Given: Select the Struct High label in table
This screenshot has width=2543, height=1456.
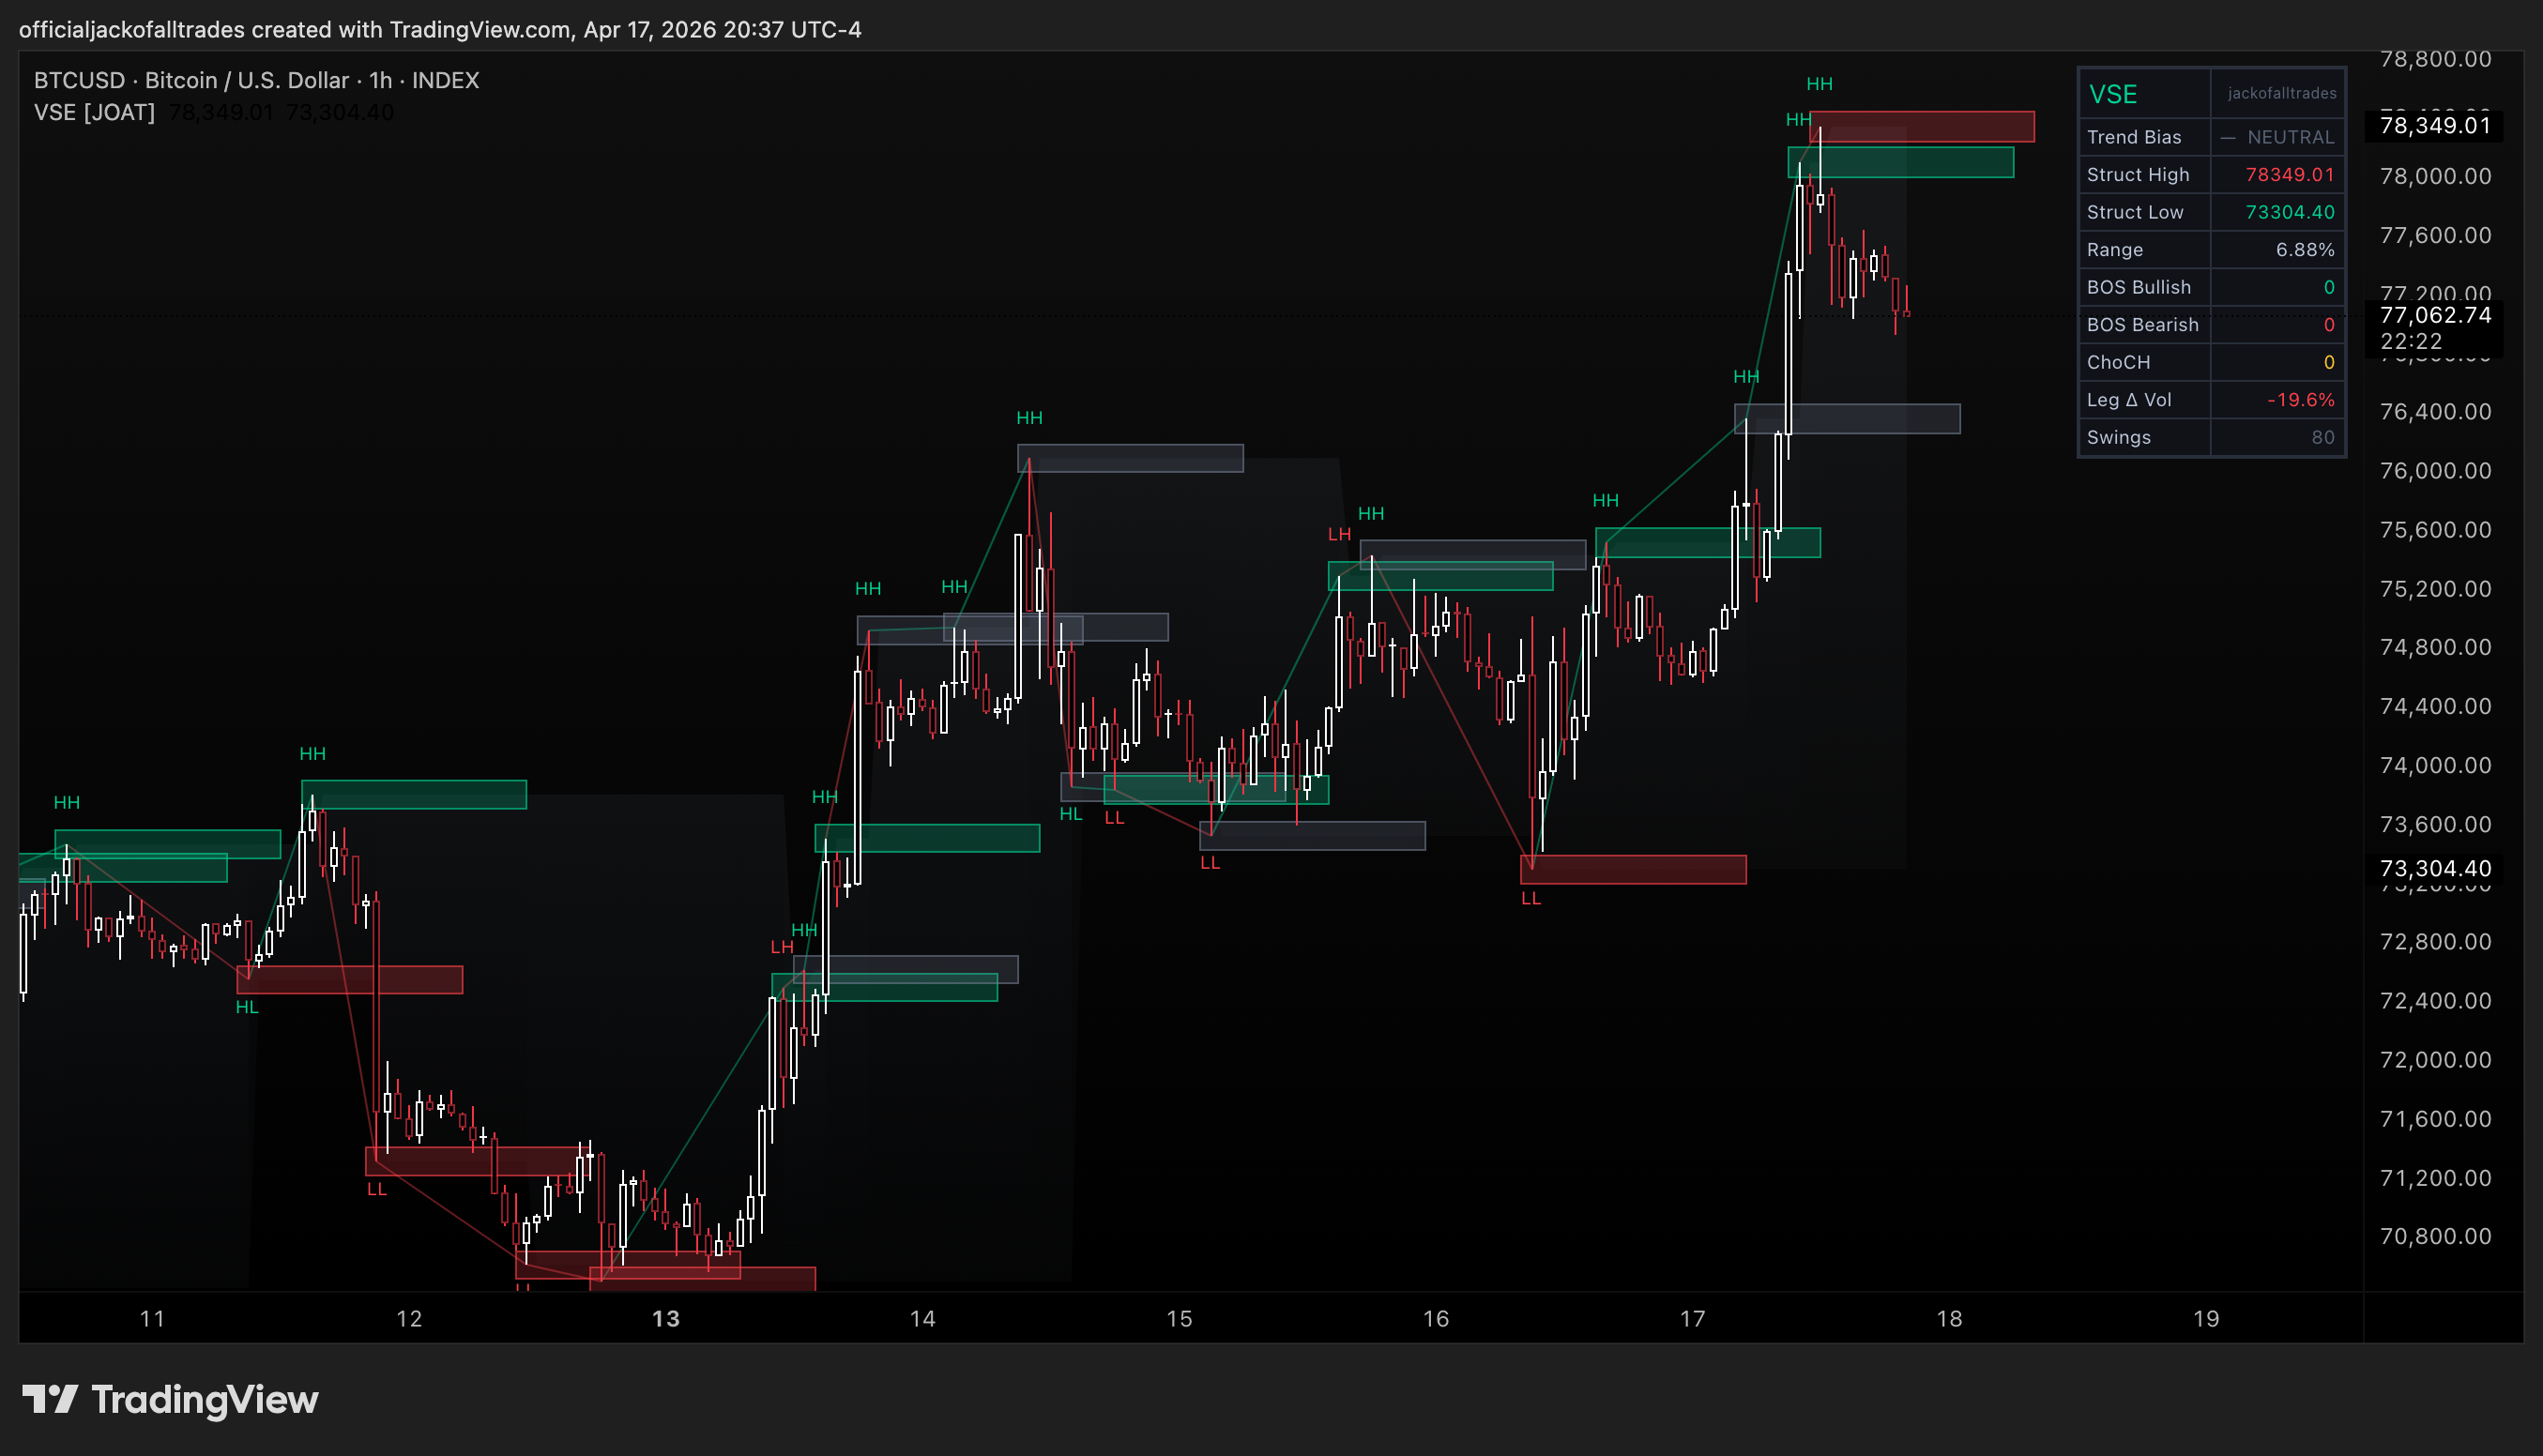Looking at the screenshot, I should click(2137, 175).
